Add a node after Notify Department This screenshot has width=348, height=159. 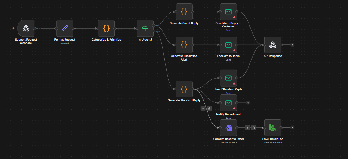[248, 103]
